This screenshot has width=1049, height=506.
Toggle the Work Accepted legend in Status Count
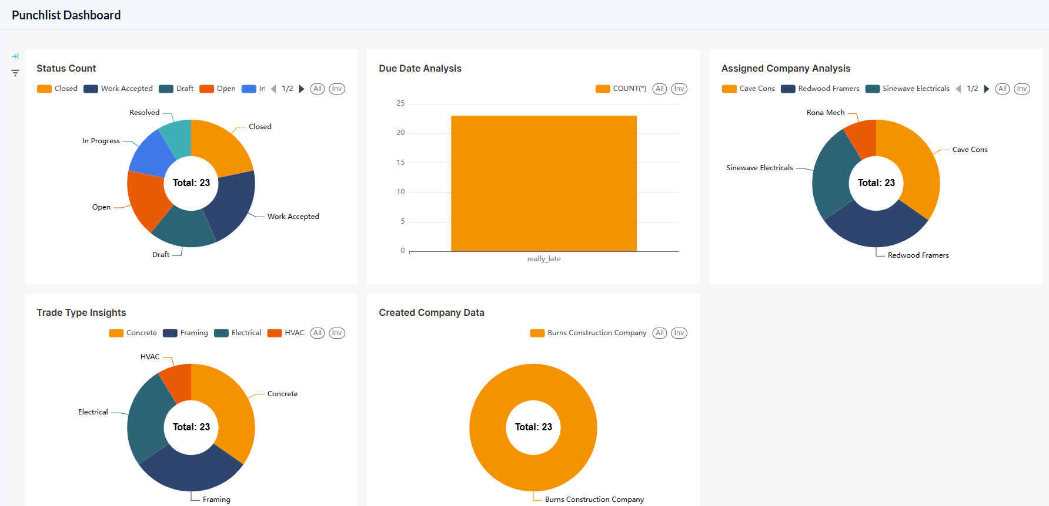118,89
